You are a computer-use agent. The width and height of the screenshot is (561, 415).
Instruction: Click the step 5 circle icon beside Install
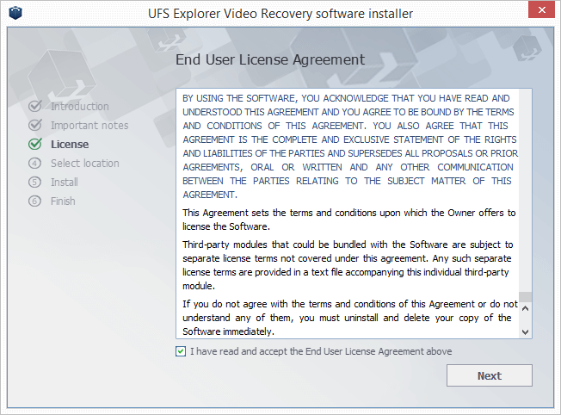[34, 183]
